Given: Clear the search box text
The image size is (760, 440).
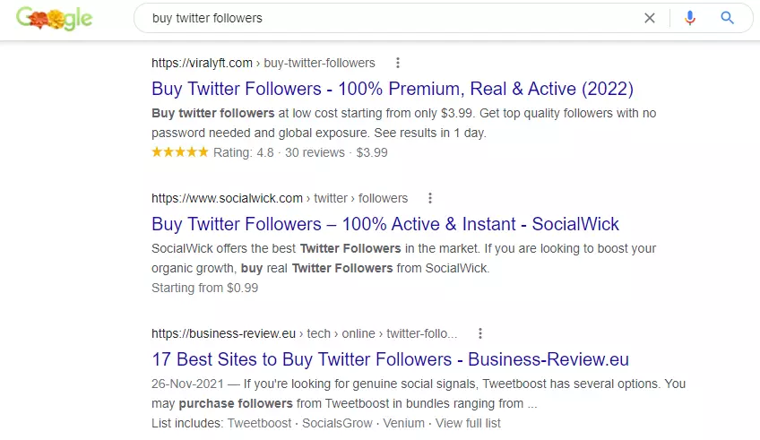Looking at the screenshot, I should coord(650,18).
